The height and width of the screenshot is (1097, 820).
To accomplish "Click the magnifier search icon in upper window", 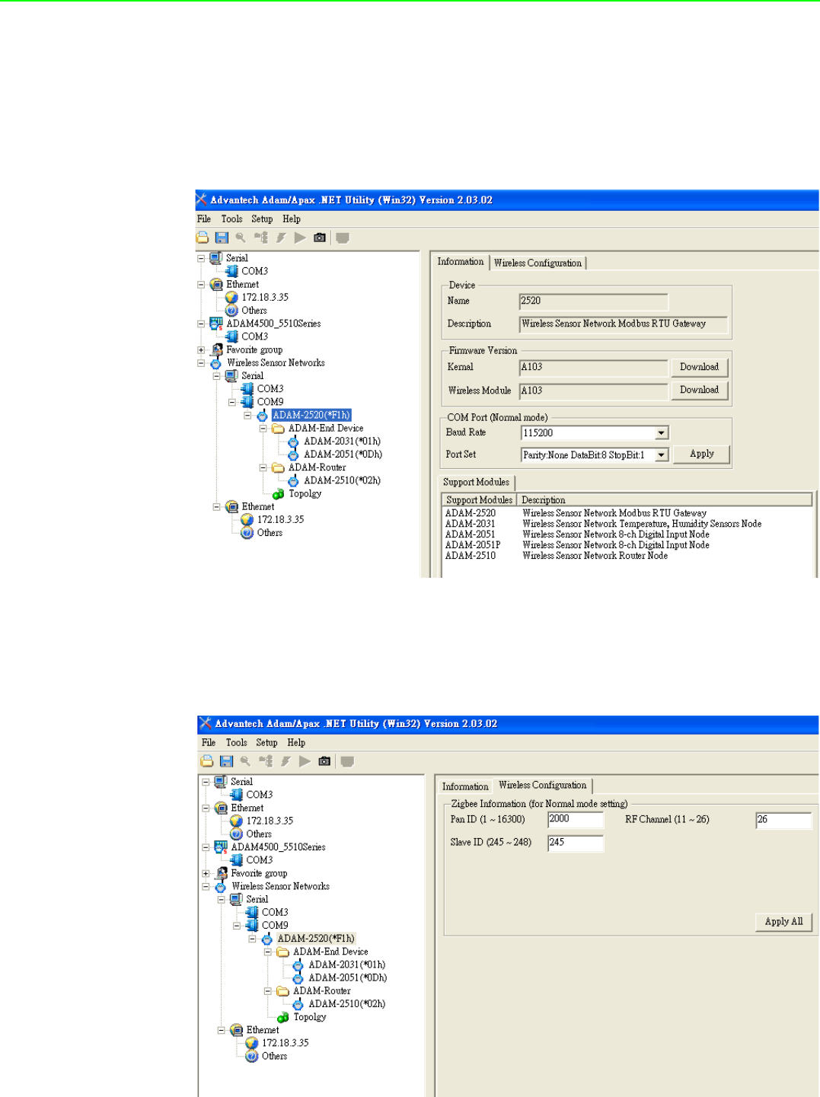I will (241, 238).
